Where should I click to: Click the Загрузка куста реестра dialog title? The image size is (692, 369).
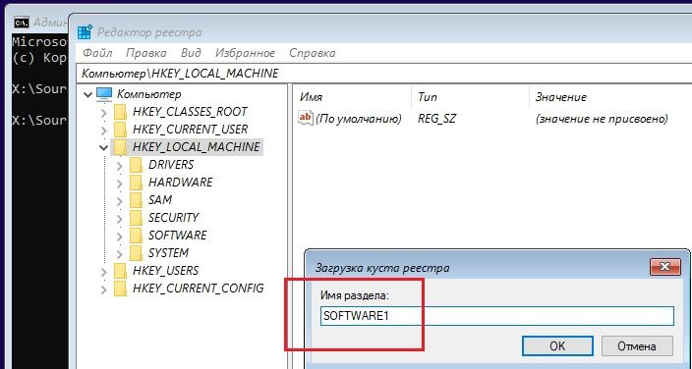pyautogui.click(x=382, y=268)
